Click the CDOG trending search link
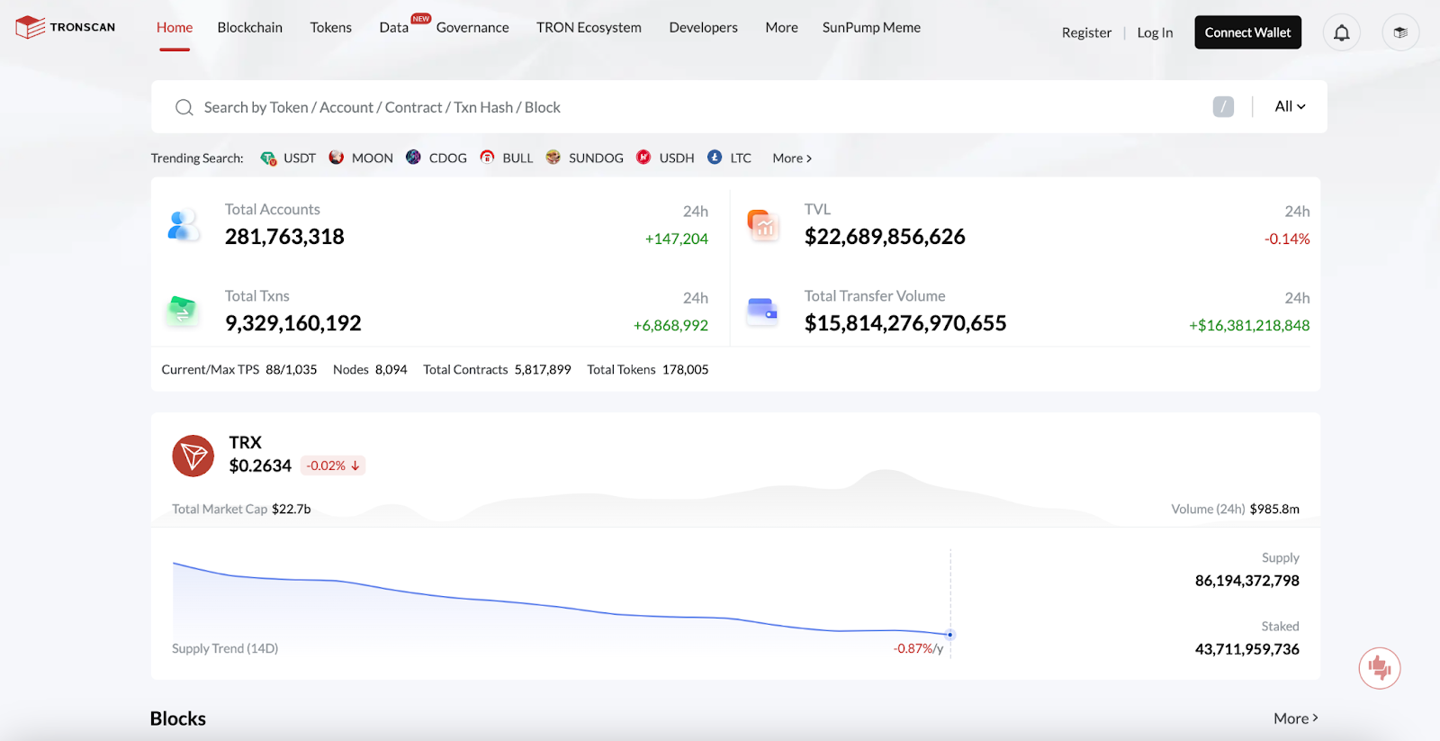This screenshot has width=1440, height=741. click(448, 158)
